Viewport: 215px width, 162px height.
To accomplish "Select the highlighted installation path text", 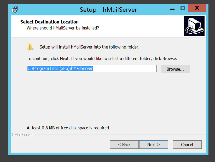I will tap(60, 68).
